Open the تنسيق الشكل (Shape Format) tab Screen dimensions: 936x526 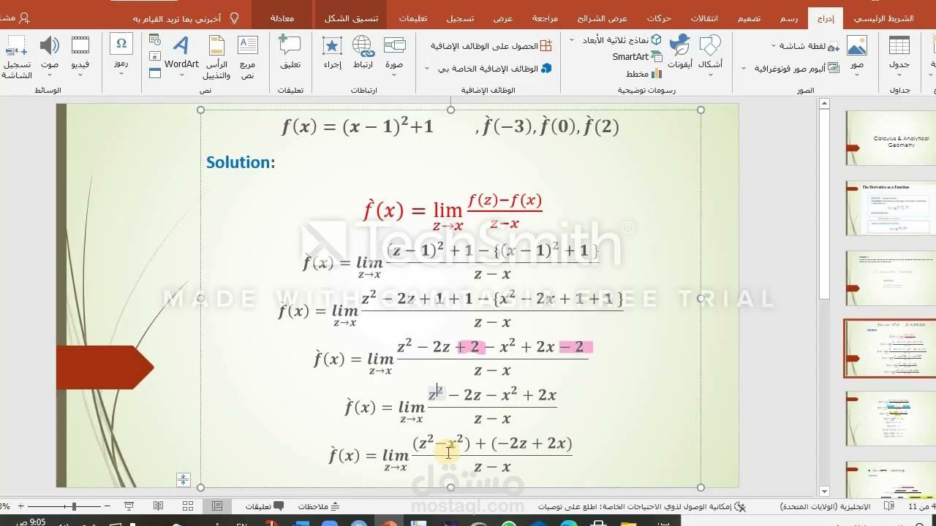point(352,18)
